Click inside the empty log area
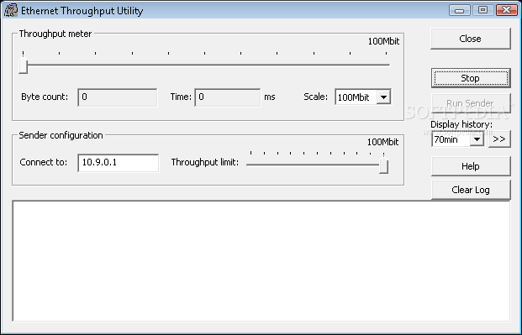522x335 pixels. (x=261, y=261)
